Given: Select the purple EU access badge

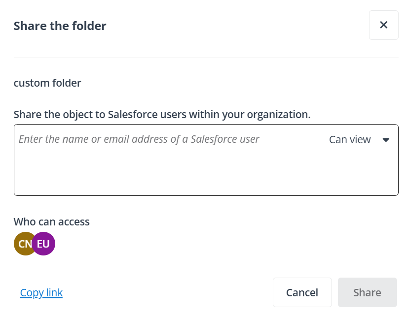Looking at the screenshot, I should coord(44,244).
